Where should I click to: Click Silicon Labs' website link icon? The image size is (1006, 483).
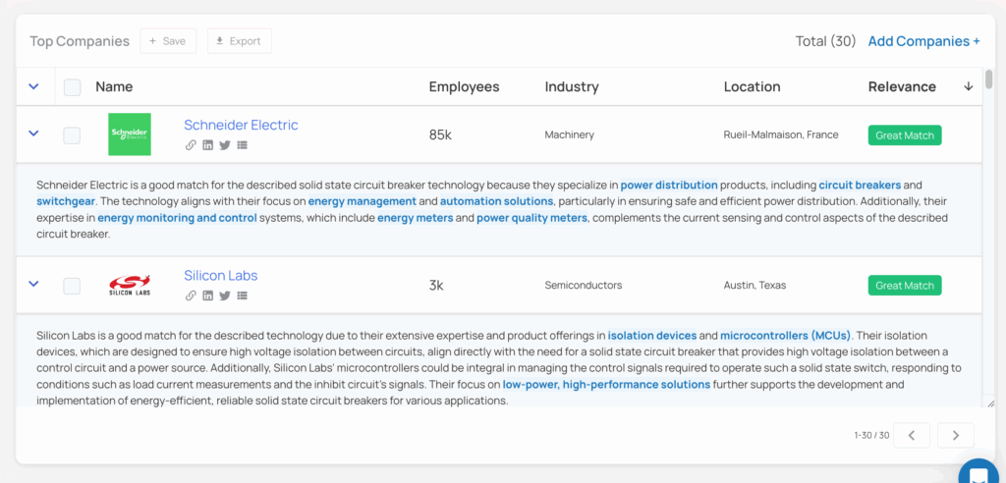click(191, 295)
